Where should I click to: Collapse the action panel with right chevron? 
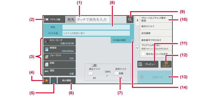pyautogui.click(x=137, y=20)
